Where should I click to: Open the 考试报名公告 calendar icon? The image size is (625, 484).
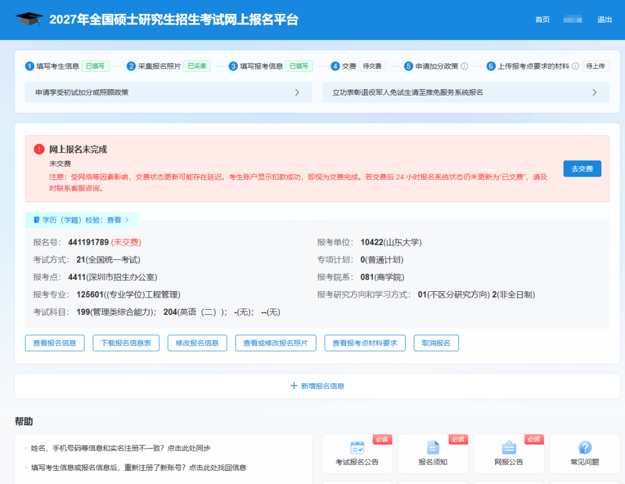coord(357,448)
